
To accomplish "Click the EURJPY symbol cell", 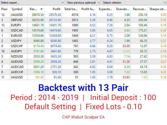I will pos(17,25).
